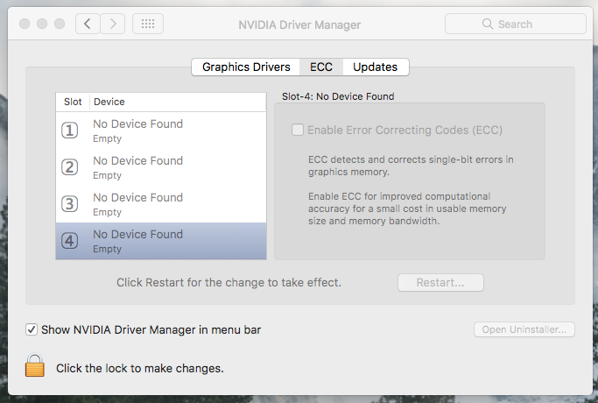The width and height of the screenshot is (598, 403).
Task: Click Open Uninstaller button
Action: 524,330
